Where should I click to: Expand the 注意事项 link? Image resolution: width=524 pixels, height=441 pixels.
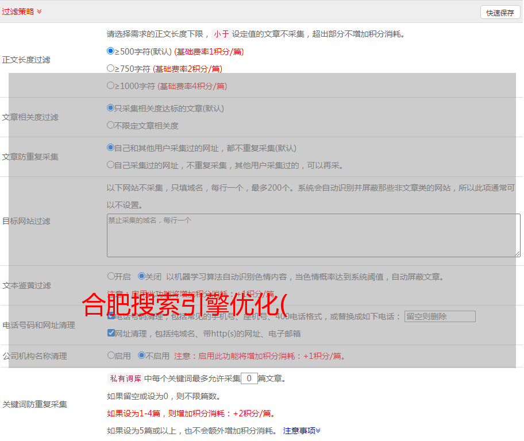tap(302, 430)
